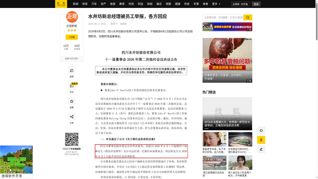
Task: Open the 建立起跨越文化的友谊 article thumbnail
Action: pos(214,163)
